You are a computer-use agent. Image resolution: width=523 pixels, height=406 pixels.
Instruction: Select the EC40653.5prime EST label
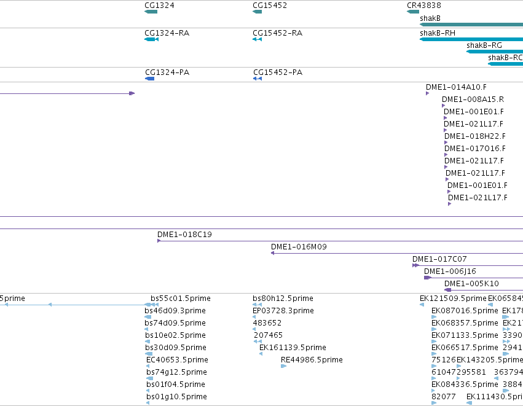[177, 361]
